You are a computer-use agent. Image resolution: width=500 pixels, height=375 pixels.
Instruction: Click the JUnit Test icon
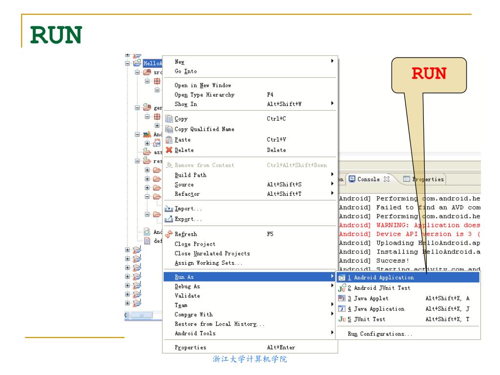coord(342,319)
